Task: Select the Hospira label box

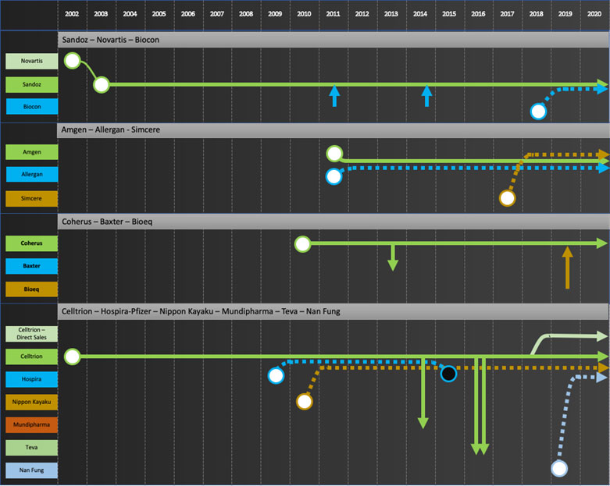Action: [x=32, y=379]
